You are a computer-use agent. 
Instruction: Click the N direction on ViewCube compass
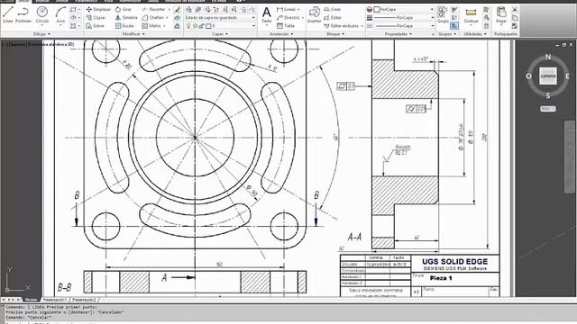coord(548,57)
